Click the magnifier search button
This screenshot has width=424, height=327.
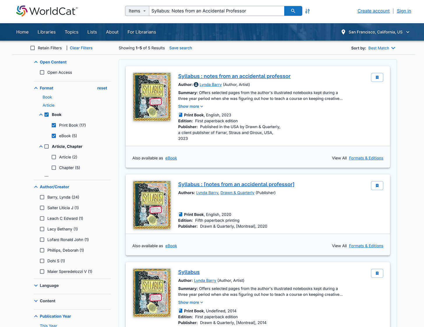point(293,11)
